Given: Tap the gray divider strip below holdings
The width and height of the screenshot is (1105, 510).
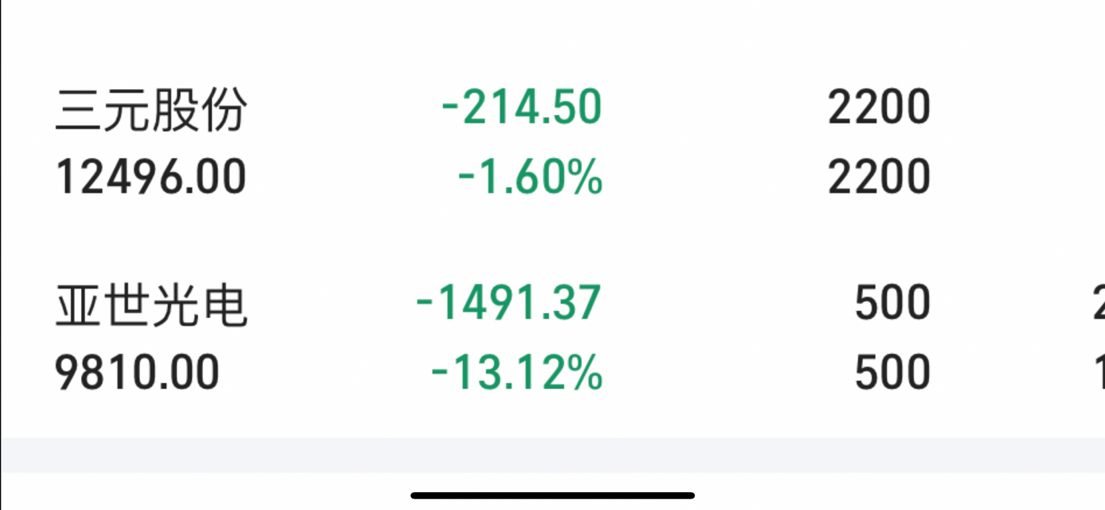Looking at the screenshot, I should [552, 455].
